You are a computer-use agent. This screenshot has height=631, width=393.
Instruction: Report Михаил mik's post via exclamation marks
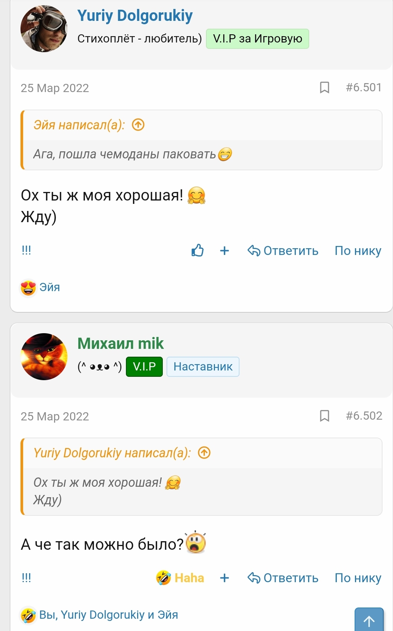(x=26, y=578)
